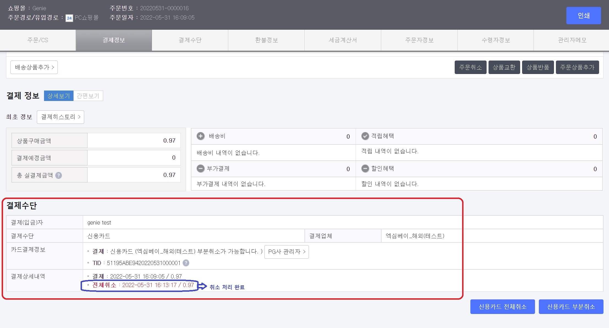The image size is (609, 328).
Task: Open the 환불정보 tab
Action: tap(266, 40)
